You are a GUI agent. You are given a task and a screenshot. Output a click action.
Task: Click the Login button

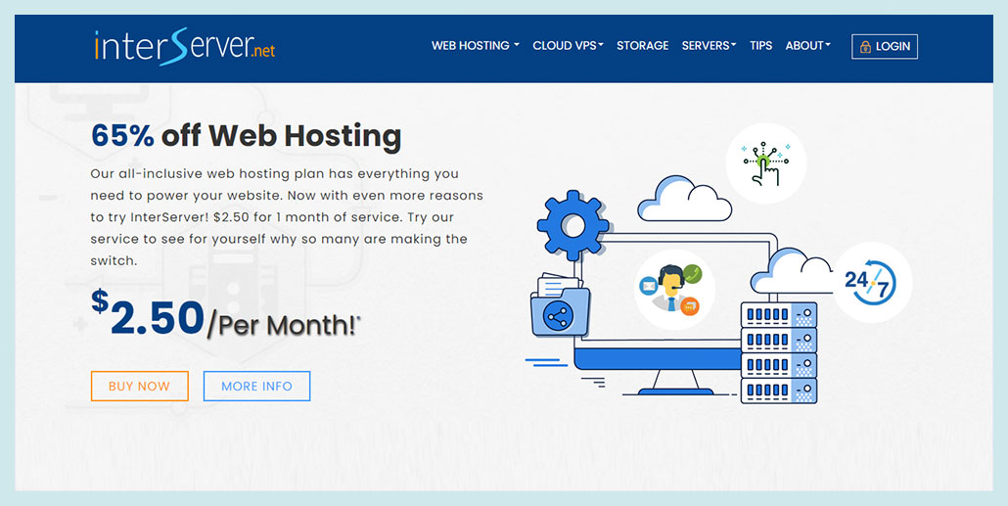click(x=885, y=46)
